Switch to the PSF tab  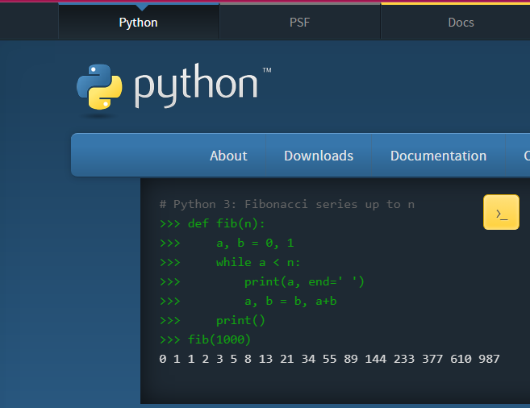pyautogui.click(x=300, y=23)
